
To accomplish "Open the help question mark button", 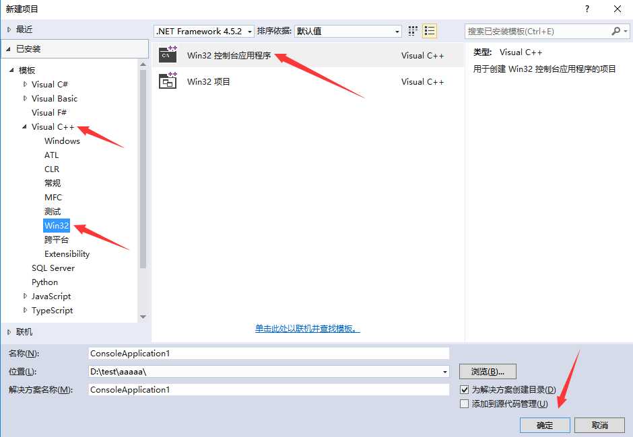I will [587, 9].
